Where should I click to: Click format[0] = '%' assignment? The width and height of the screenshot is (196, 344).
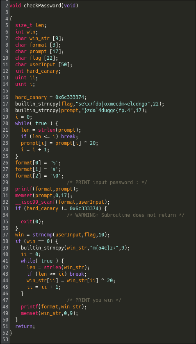[38, 163]
